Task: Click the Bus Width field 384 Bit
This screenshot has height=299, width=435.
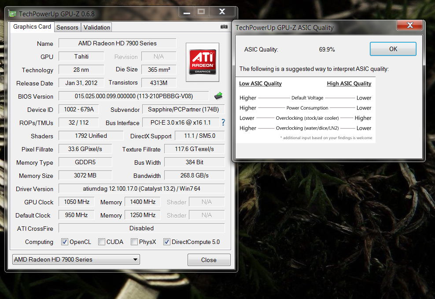Action: [x=195, y=162]
